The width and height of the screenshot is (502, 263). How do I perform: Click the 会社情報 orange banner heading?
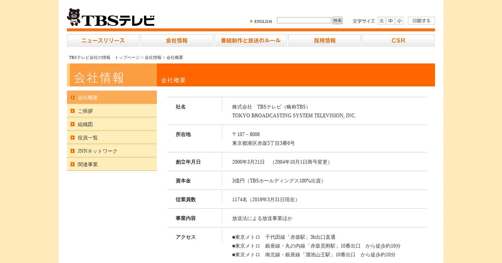pos(99,78)
